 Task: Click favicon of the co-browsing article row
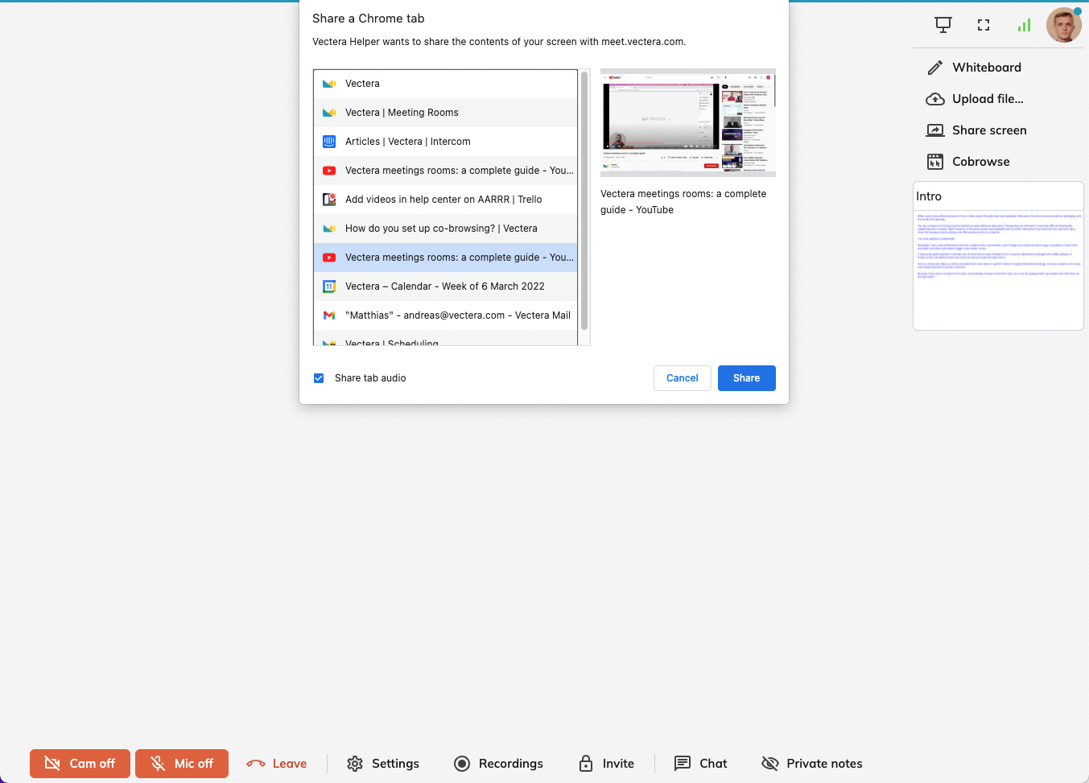click(329, 229)
